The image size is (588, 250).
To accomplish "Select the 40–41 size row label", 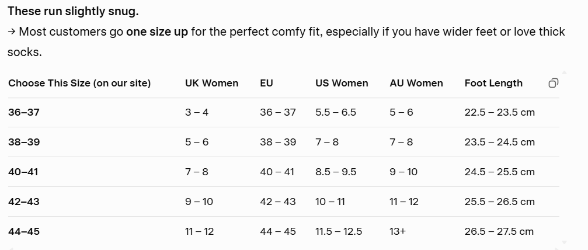I will point(24,172).
